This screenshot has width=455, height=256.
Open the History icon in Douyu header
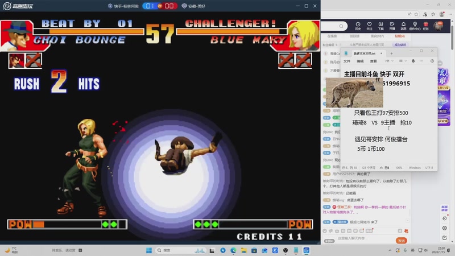(358, 26)
